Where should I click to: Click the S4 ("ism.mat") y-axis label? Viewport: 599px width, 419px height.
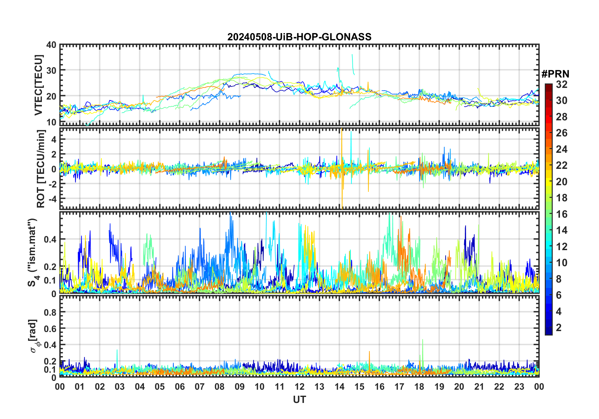pyautogui.click(x=33, y=252)
